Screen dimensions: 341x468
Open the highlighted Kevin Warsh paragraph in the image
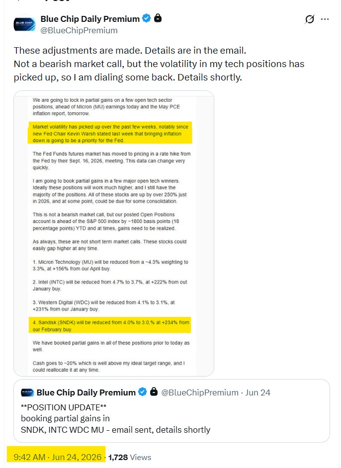(x=110, y=134)
